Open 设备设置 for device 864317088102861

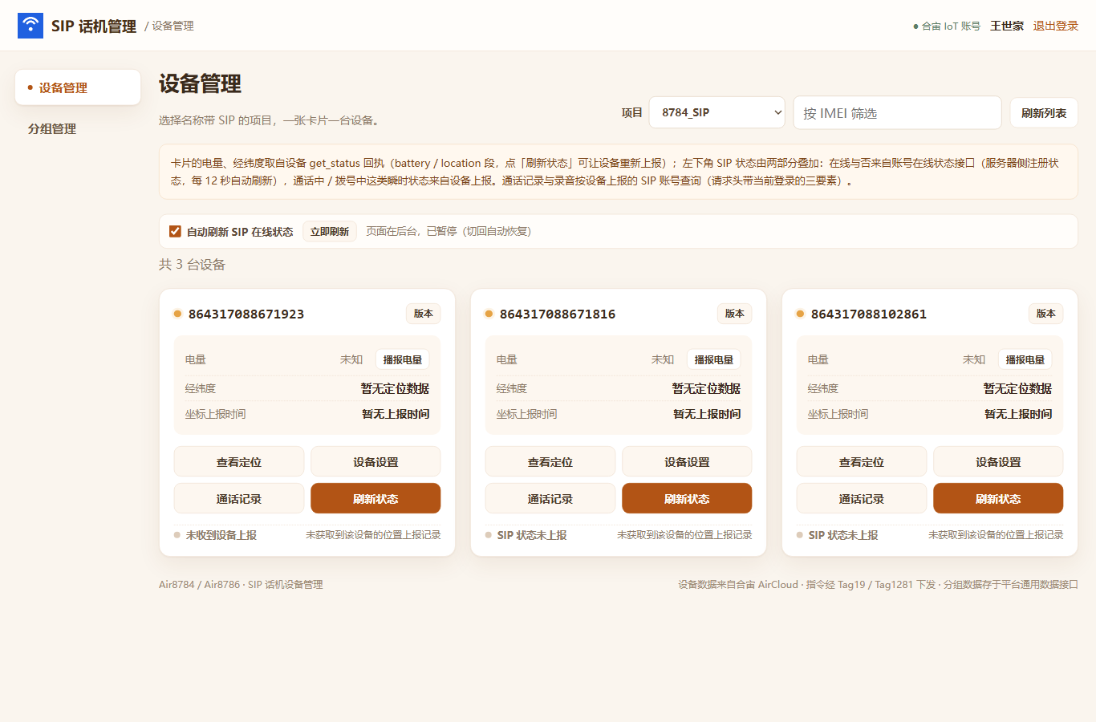pyautogui.click(x=998, y=461)
